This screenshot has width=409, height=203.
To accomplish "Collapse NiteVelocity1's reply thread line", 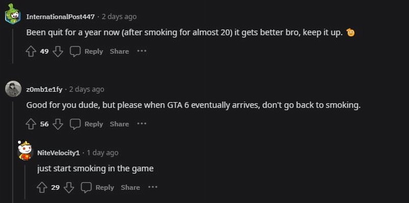I will coord(25,182).
